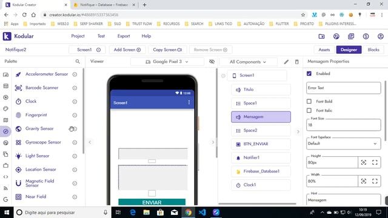Set Height to fill parent icon
This screenshot has height=218, width=388.
[x=375, y=162]
